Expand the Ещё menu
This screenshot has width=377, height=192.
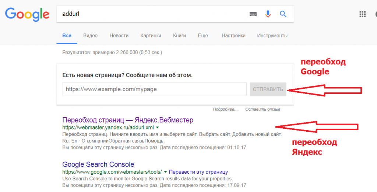pyautogui.click(x=203, y=36)
